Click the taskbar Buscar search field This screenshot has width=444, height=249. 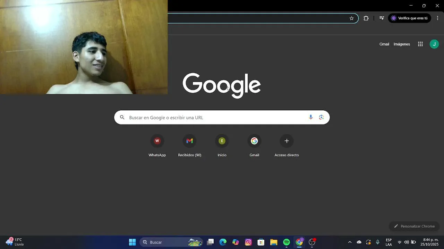(171, 242)
